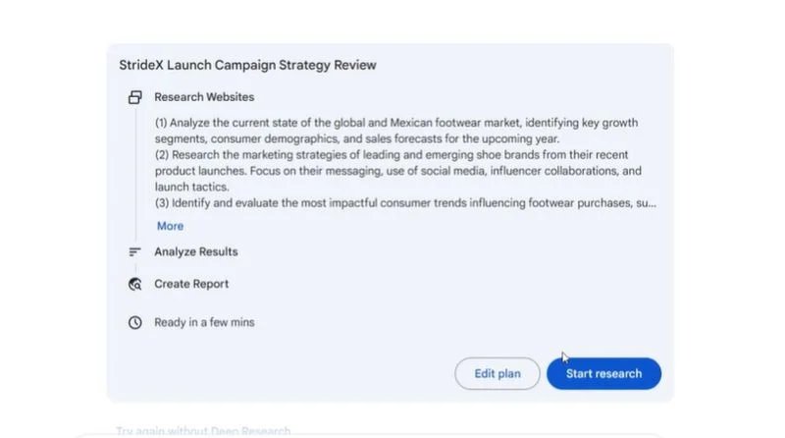Click the Create Report step icon
Viewport: 785px width, 438px height.
coord(135,285)
